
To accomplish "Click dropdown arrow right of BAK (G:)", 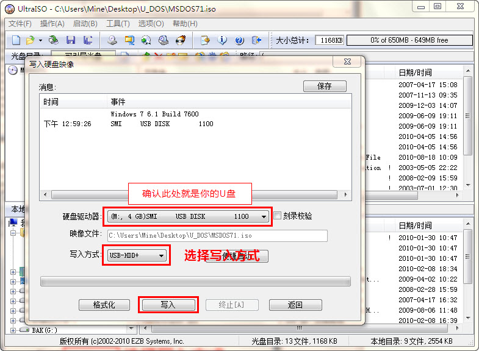I will tap(131, 328).
